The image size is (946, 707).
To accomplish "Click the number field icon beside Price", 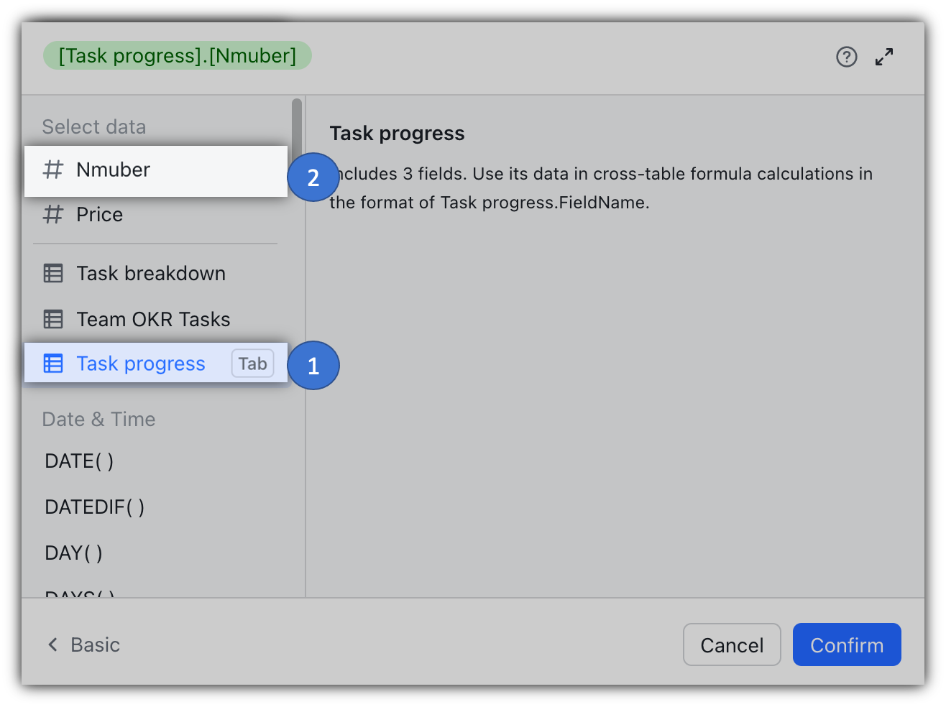I will [x=53, y=214].
